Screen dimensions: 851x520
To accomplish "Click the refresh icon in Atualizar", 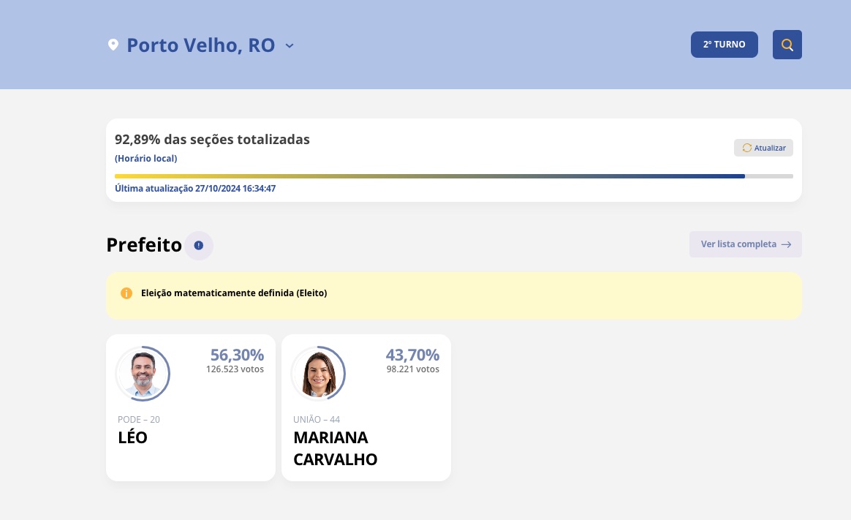I will (746, 148).
